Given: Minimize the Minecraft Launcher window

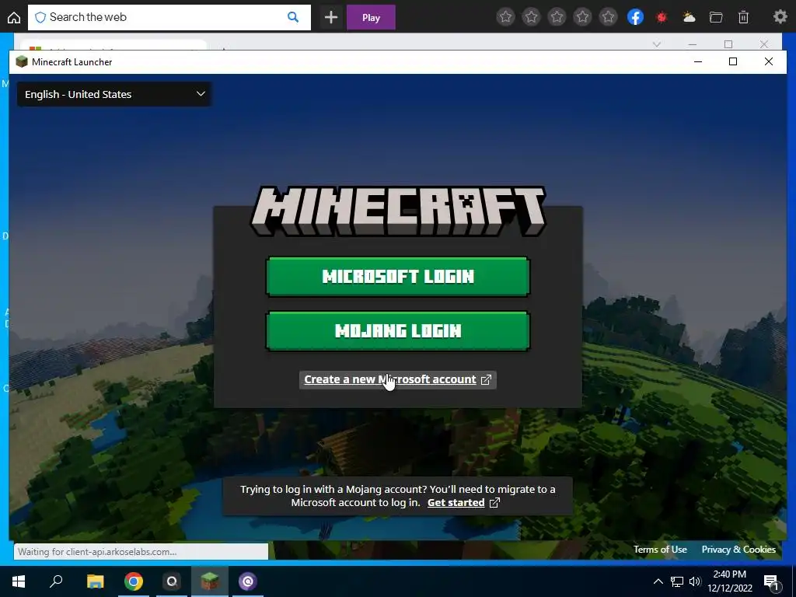Looking at the screenshot, I should coord(698,61).
